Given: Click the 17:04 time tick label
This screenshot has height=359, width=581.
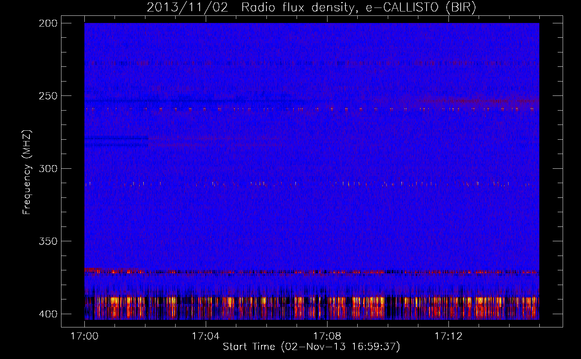Looking at the screenshot, I should (x=205, y=336).
